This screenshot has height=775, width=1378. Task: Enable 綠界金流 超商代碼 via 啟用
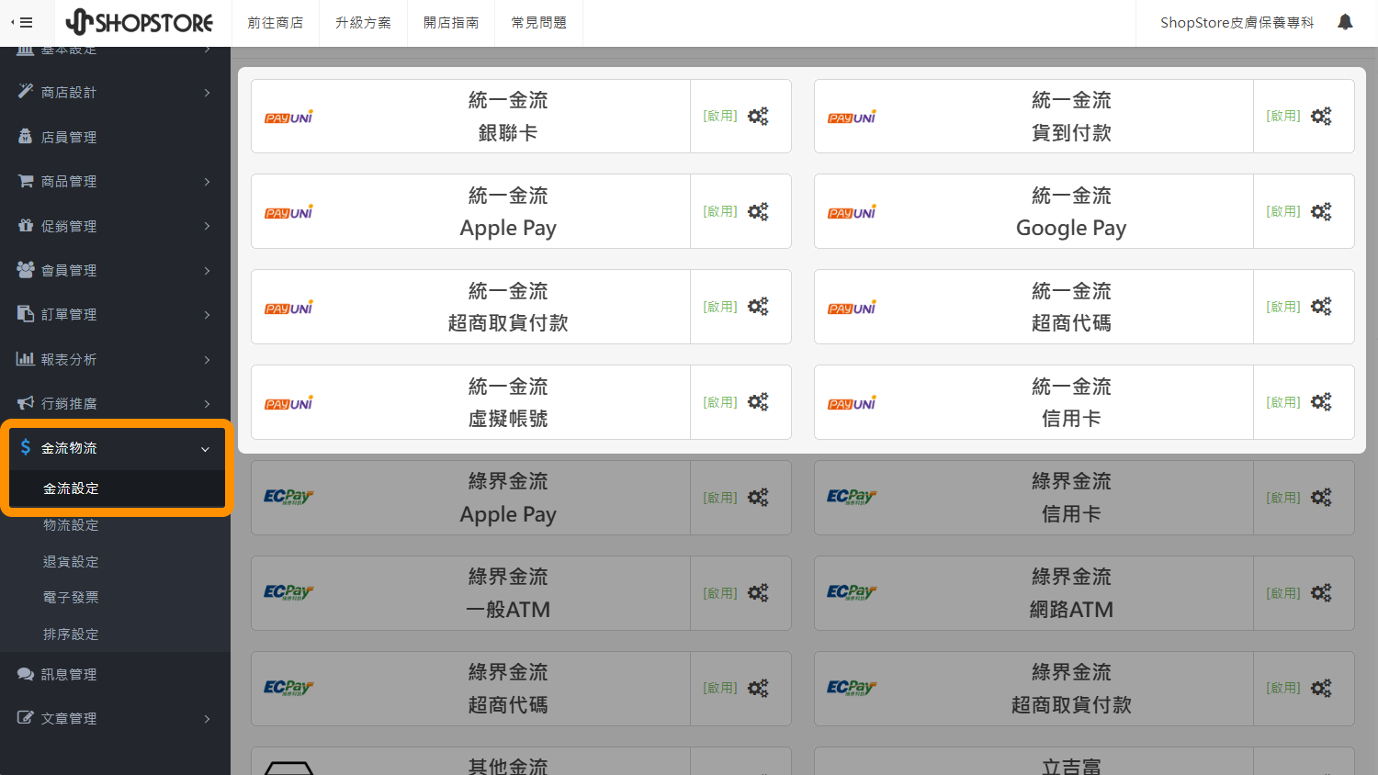coord(720,688)
